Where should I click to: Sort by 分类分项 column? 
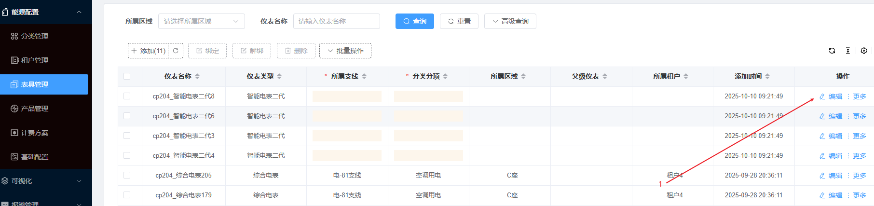click(x=445, y=76)
